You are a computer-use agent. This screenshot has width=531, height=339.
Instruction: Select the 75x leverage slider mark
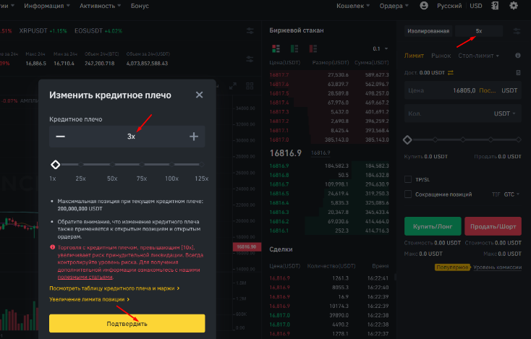point(142,165)
